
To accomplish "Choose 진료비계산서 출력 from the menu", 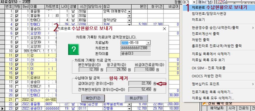I will click(205, 34).
